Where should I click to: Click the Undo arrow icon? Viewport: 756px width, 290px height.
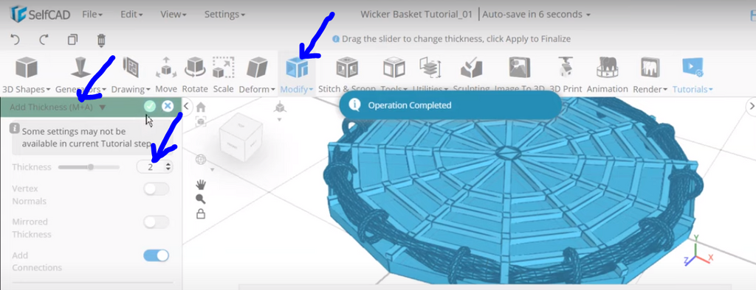coord(15,40)
